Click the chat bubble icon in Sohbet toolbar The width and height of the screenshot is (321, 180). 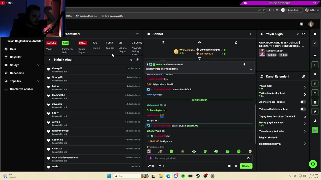(x=199, y=42)
